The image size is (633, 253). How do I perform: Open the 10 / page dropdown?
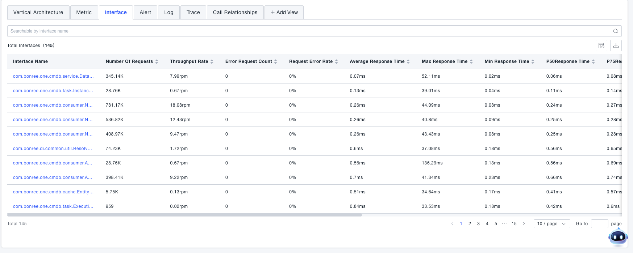click(x=551, y=224)
